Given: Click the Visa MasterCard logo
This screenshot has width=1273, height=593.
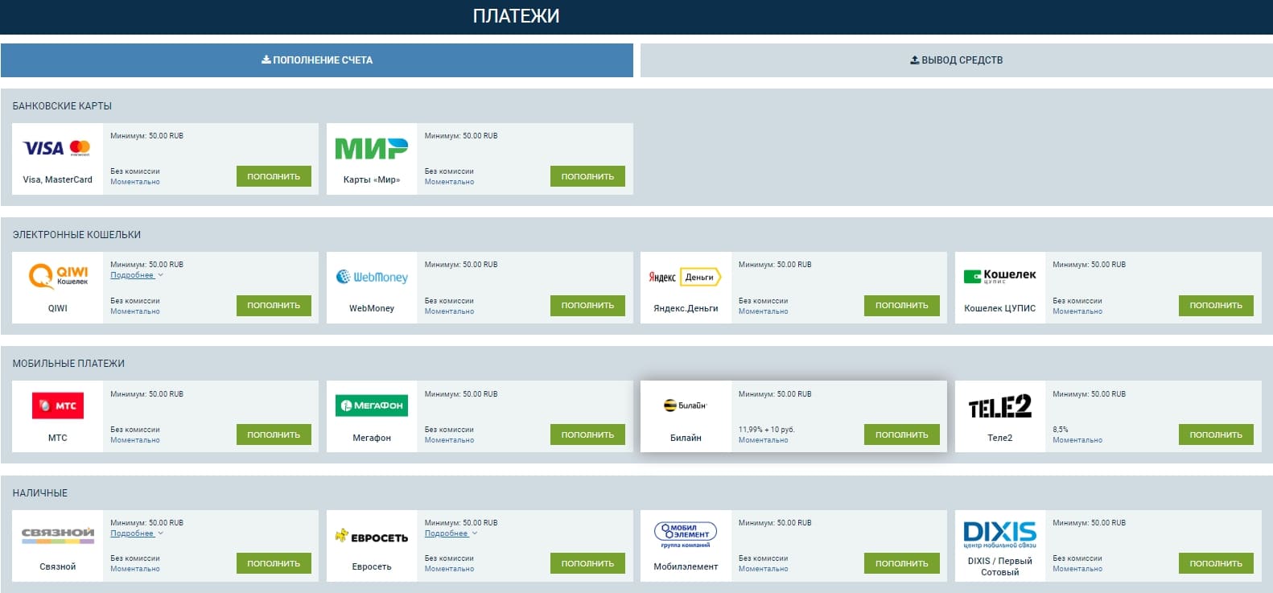Looking at the screenshot, I should (x=57, y=148).
